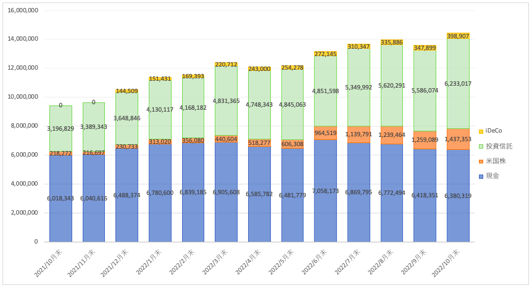Image resolution: width=532 pixels, height=288 pixels.
Task: Click the orange 米国株 legend swatch
Action: [480, 161]
